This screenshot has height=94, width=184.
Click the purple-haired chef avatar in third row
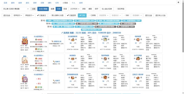[x=25, y=80]
